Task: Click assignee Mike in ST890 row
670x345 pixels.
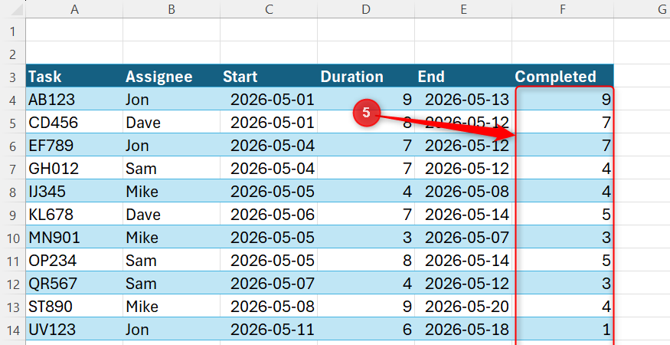Action: point(172,307)
